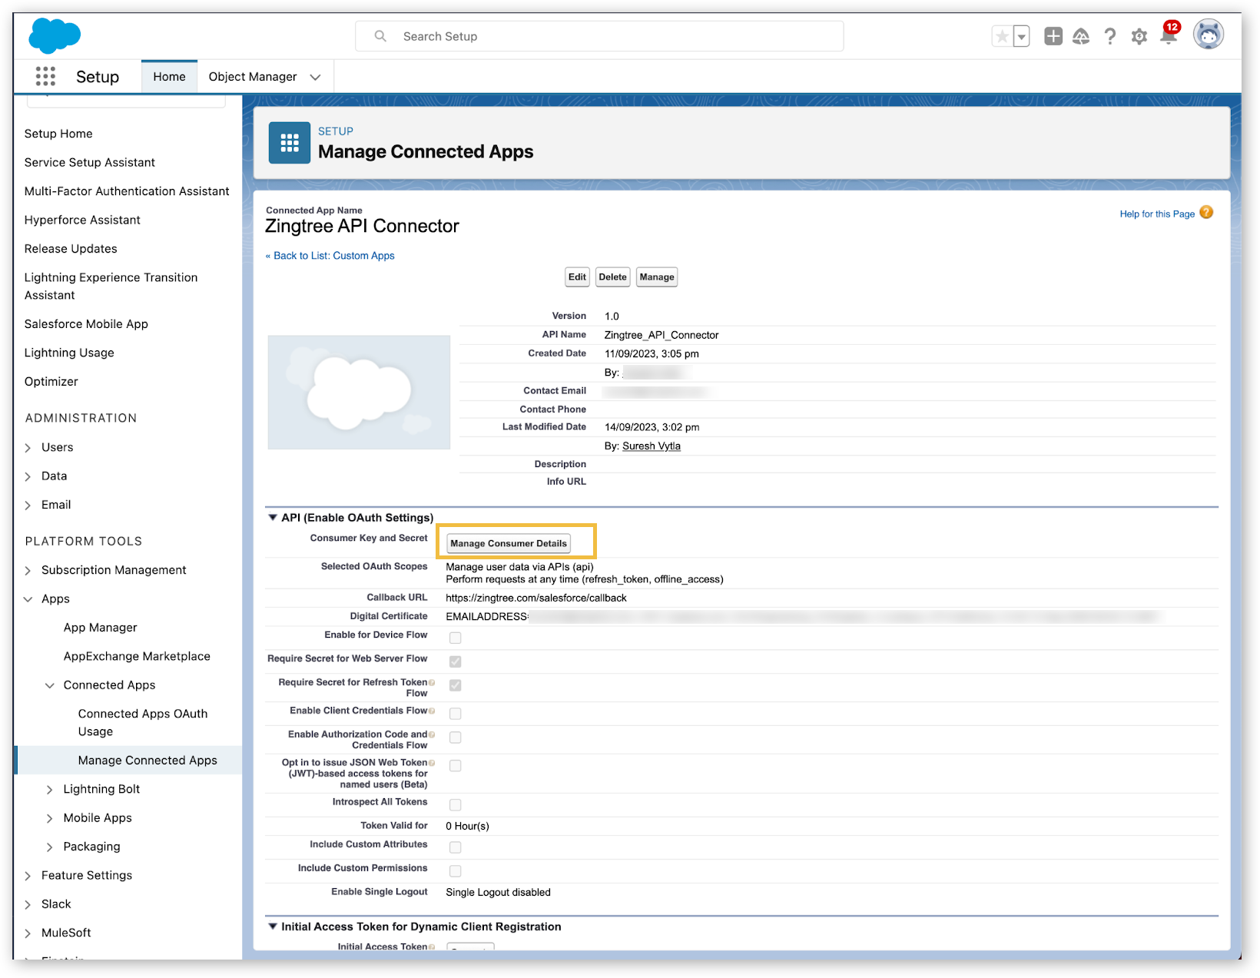Open Connected Apps OAuth Usage
The width and height of the screenshot is (1260, 978).
pos(143,722)
